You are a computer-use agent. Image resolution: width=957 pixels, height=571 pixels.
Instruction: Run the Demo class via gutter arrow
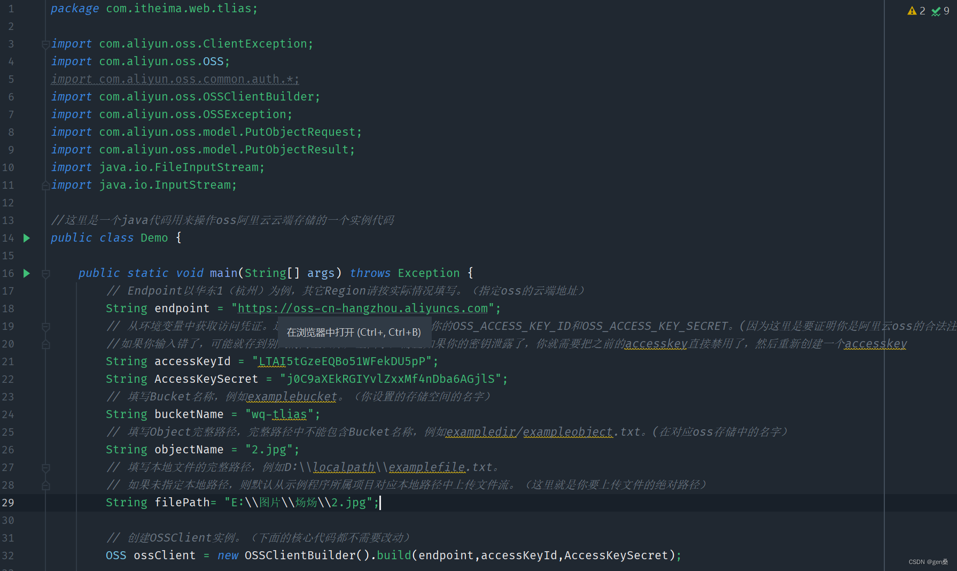coord(27,238)
